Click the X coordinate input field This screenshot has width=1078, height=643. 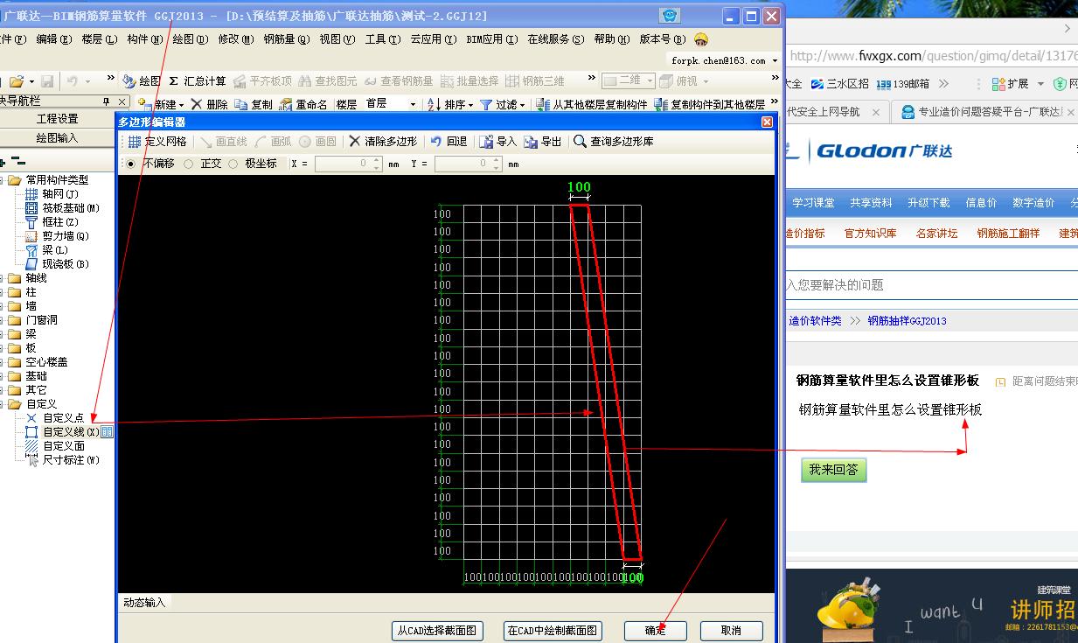point(348,164)
